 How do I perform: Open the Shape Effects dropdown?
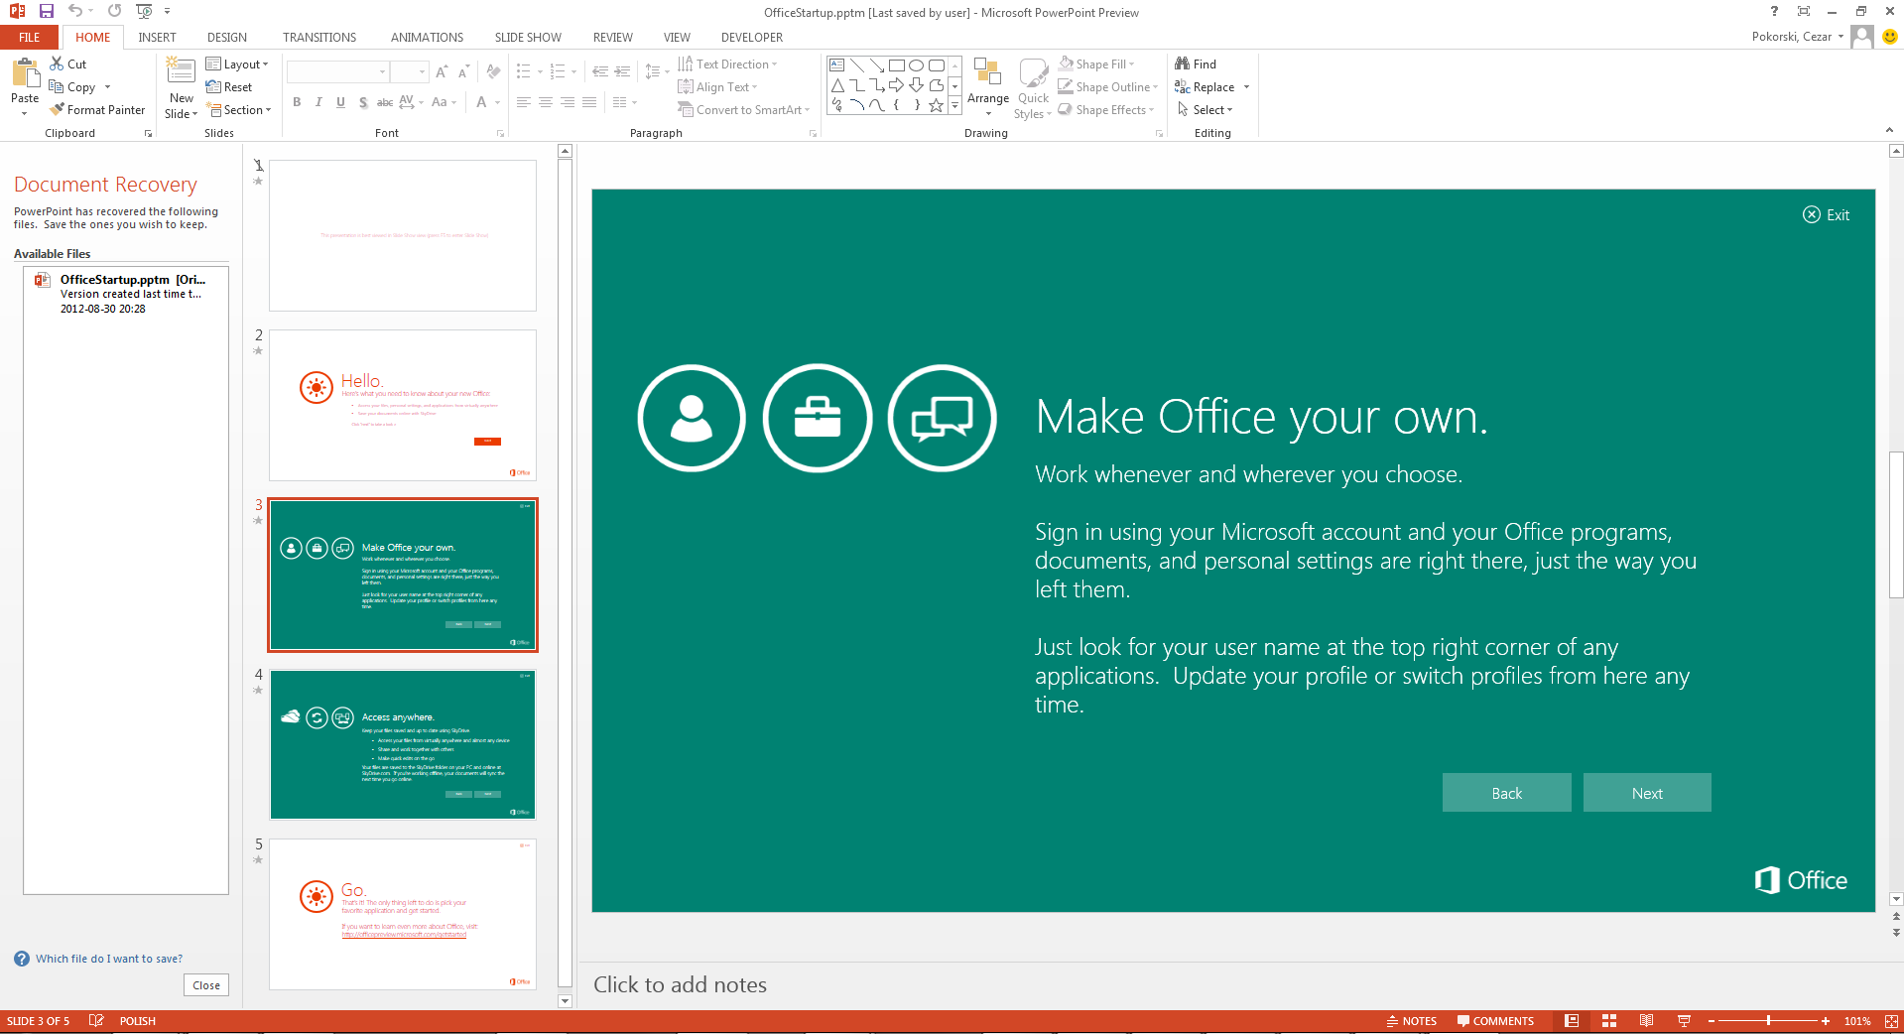tap(1105, 109)
